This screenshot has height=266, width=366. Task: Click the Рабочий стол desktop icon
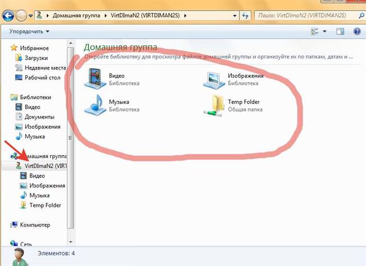coord(19,77)
